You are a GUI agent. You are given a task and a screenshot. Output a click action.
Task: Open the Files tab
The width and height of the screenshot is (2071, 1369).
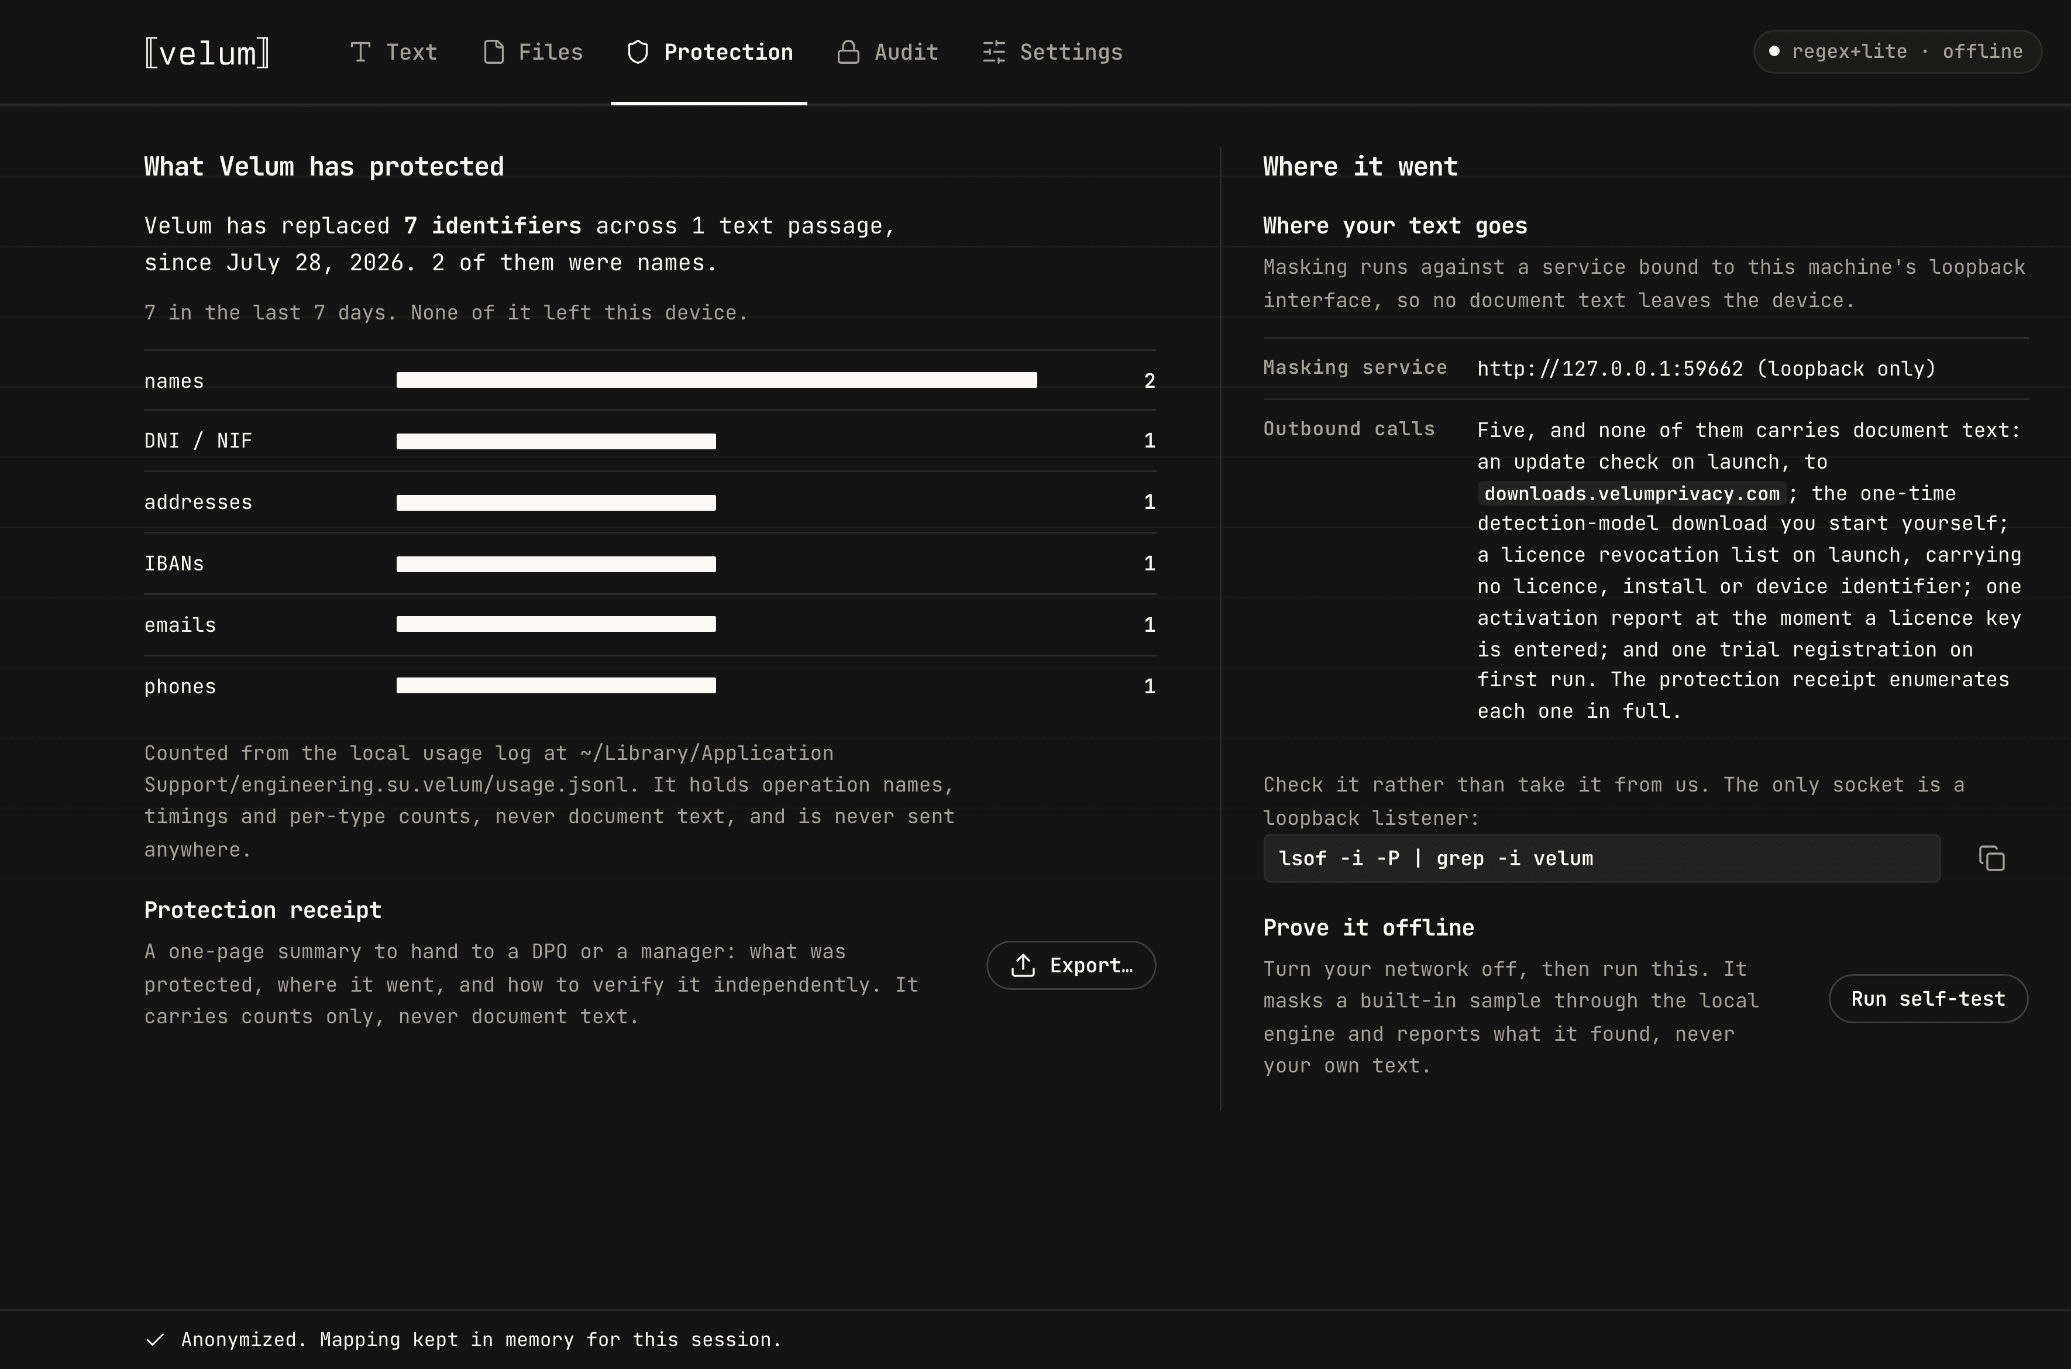(x=532, y=53)
